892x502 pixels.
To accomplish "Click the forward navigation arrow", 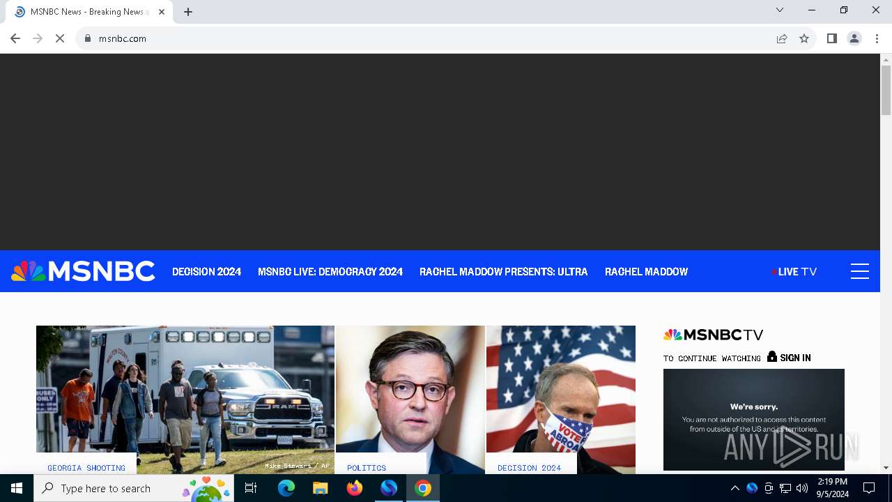I will (38, 38).
